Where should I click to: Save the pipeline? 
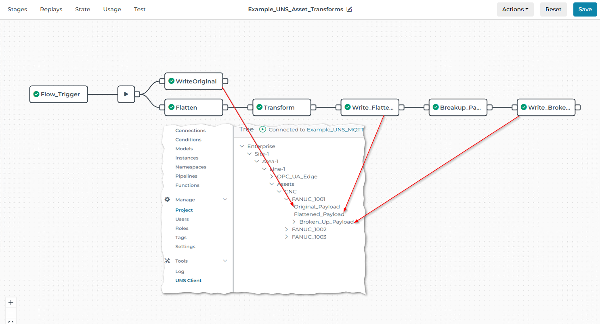point(585,9)
